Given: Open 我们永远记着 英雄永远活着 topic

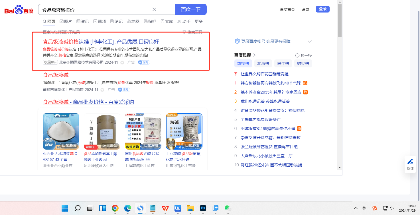Looking at the screenshot, I should [265, 101].
